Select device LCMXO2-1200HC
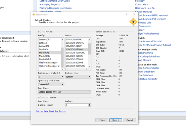186x138 pixels. (77, 49)
